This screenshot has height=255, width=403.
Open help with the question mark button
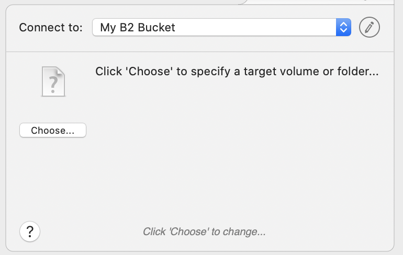[x=30, y=231]
